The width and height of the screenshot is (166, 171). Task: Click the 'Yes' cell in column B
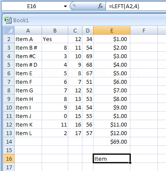[55, 39]
